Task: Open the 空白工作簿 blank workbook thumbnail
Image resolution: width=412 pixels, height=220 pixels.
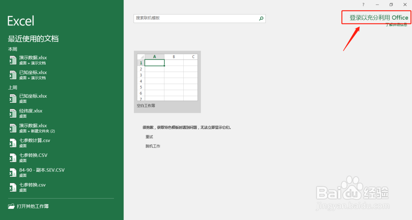Action: click(167, 82)
